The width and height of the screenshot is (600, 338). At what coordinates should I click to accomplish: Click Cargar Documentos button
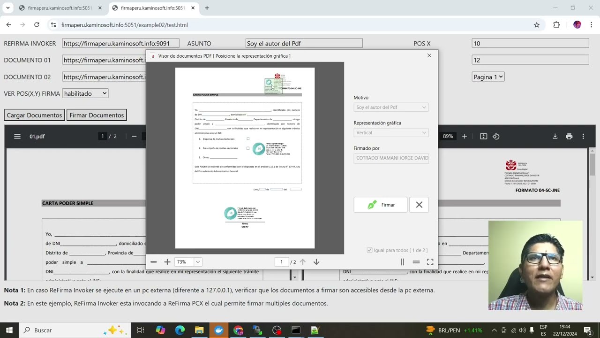click(34, 115)
